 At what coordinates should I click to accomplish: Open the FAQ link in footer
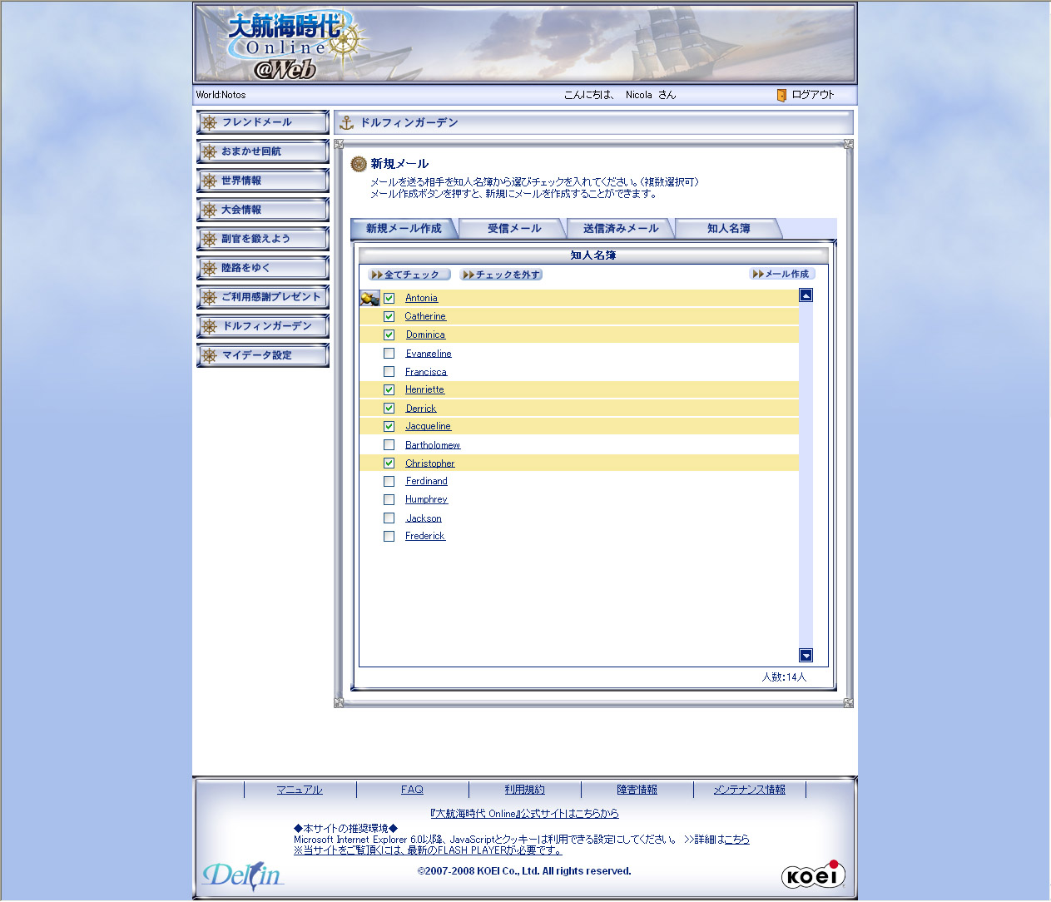(x=412, y=790)
